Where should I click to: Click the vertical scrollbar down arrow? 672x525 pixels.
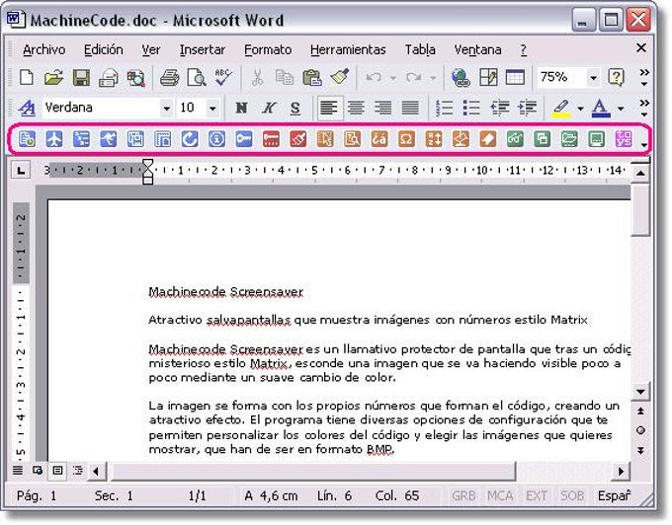click(640, 392)
